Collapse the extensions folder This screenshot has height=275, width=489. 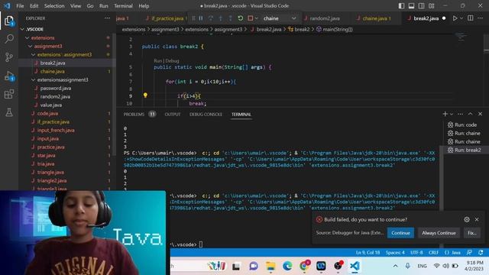pyautogui.click(x=28, y=37)
